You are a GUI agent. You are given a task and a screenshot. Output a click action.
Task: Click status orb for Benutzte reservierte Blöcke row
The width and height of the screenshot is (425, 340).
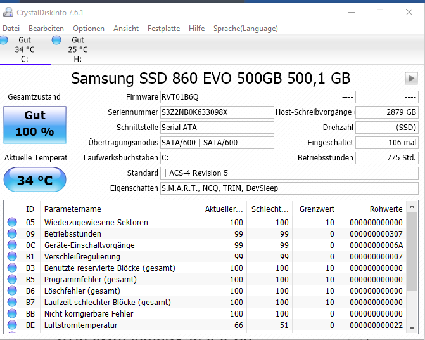click(x=12, y=268)
